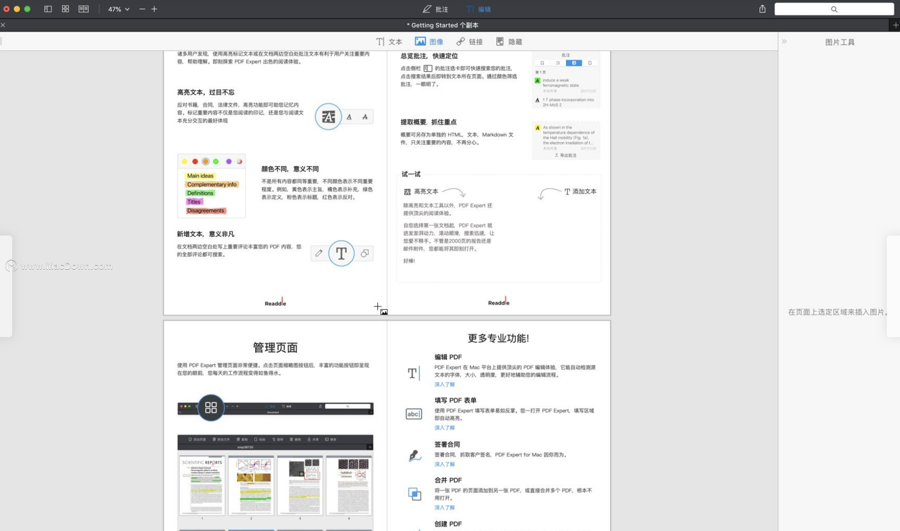This screenshot has width=900, height=531.
Task: Click the page grid icon circle
Action: pyautogui.click(x=211, y=407)
